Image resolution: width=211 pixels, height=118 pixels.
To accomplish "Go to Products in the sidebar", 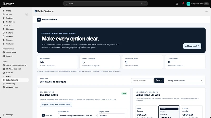I will (15, 18).
